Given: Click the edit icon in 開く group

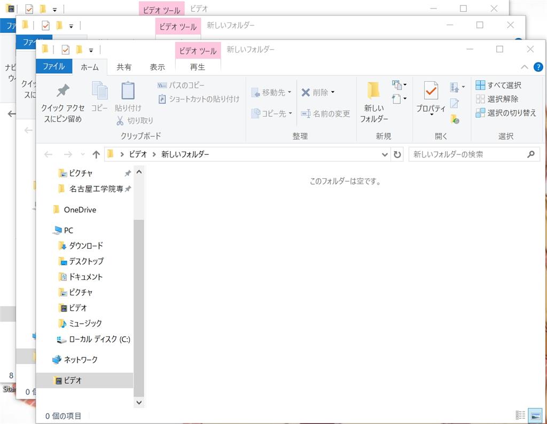Looking at the screenshot, I should coord(454,103).
